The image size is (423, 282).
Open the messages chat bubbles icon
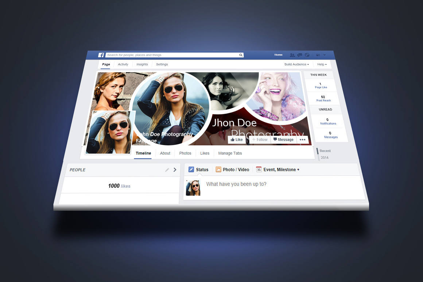pyautogui.click(x=299, y=55)
